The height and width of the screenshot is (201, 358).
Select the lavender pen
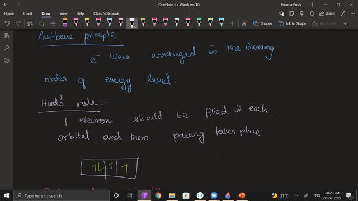[177, 22]
